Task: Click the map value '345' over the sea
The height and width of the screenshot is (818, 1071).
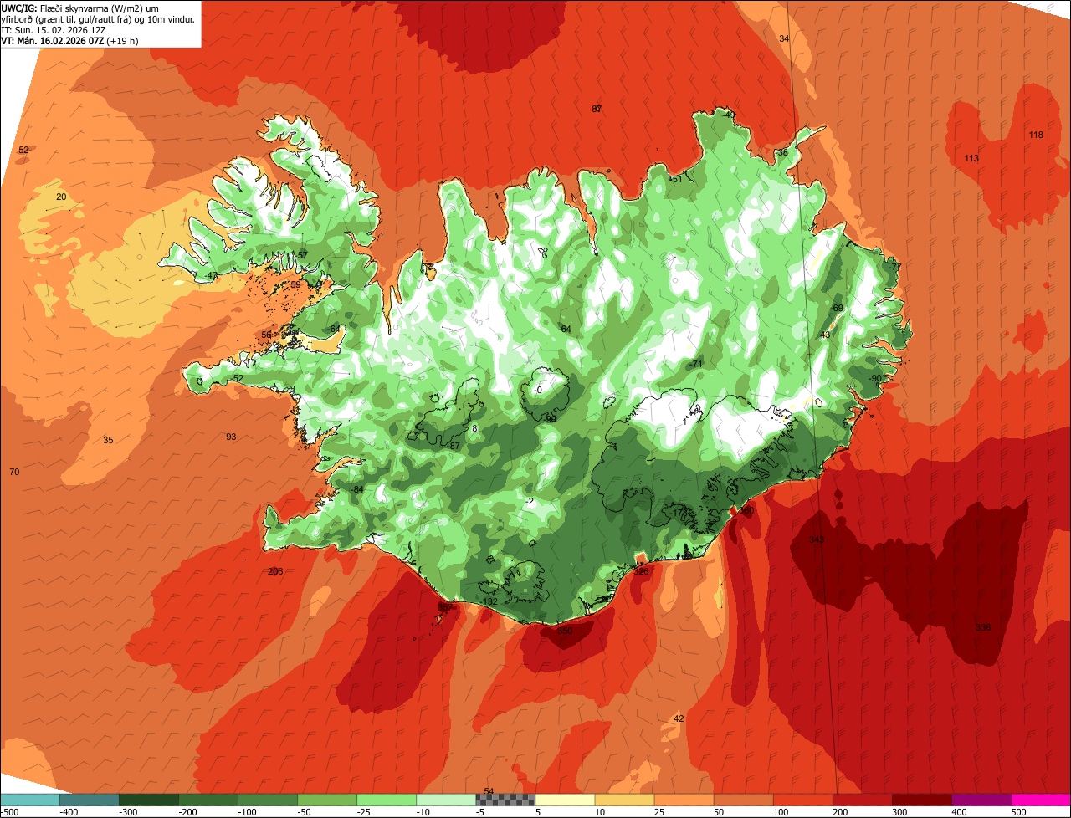Action: pyautogui.click(x=817, y=539)
